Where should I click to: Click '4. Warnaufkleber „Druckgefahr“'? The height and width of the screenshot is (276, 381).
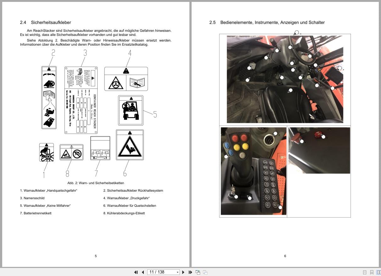[126, 198]
